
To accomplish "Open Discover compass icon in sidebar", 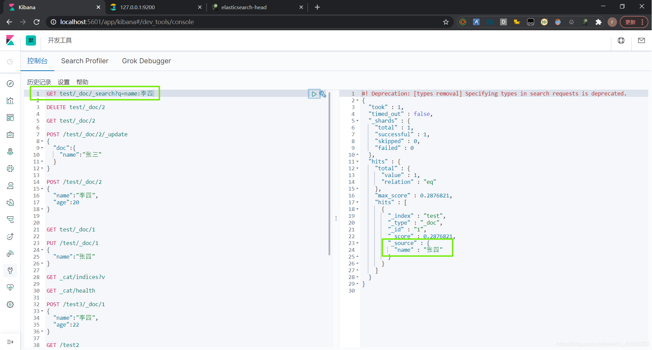I will pyautogui.click(x=10, y=84).
